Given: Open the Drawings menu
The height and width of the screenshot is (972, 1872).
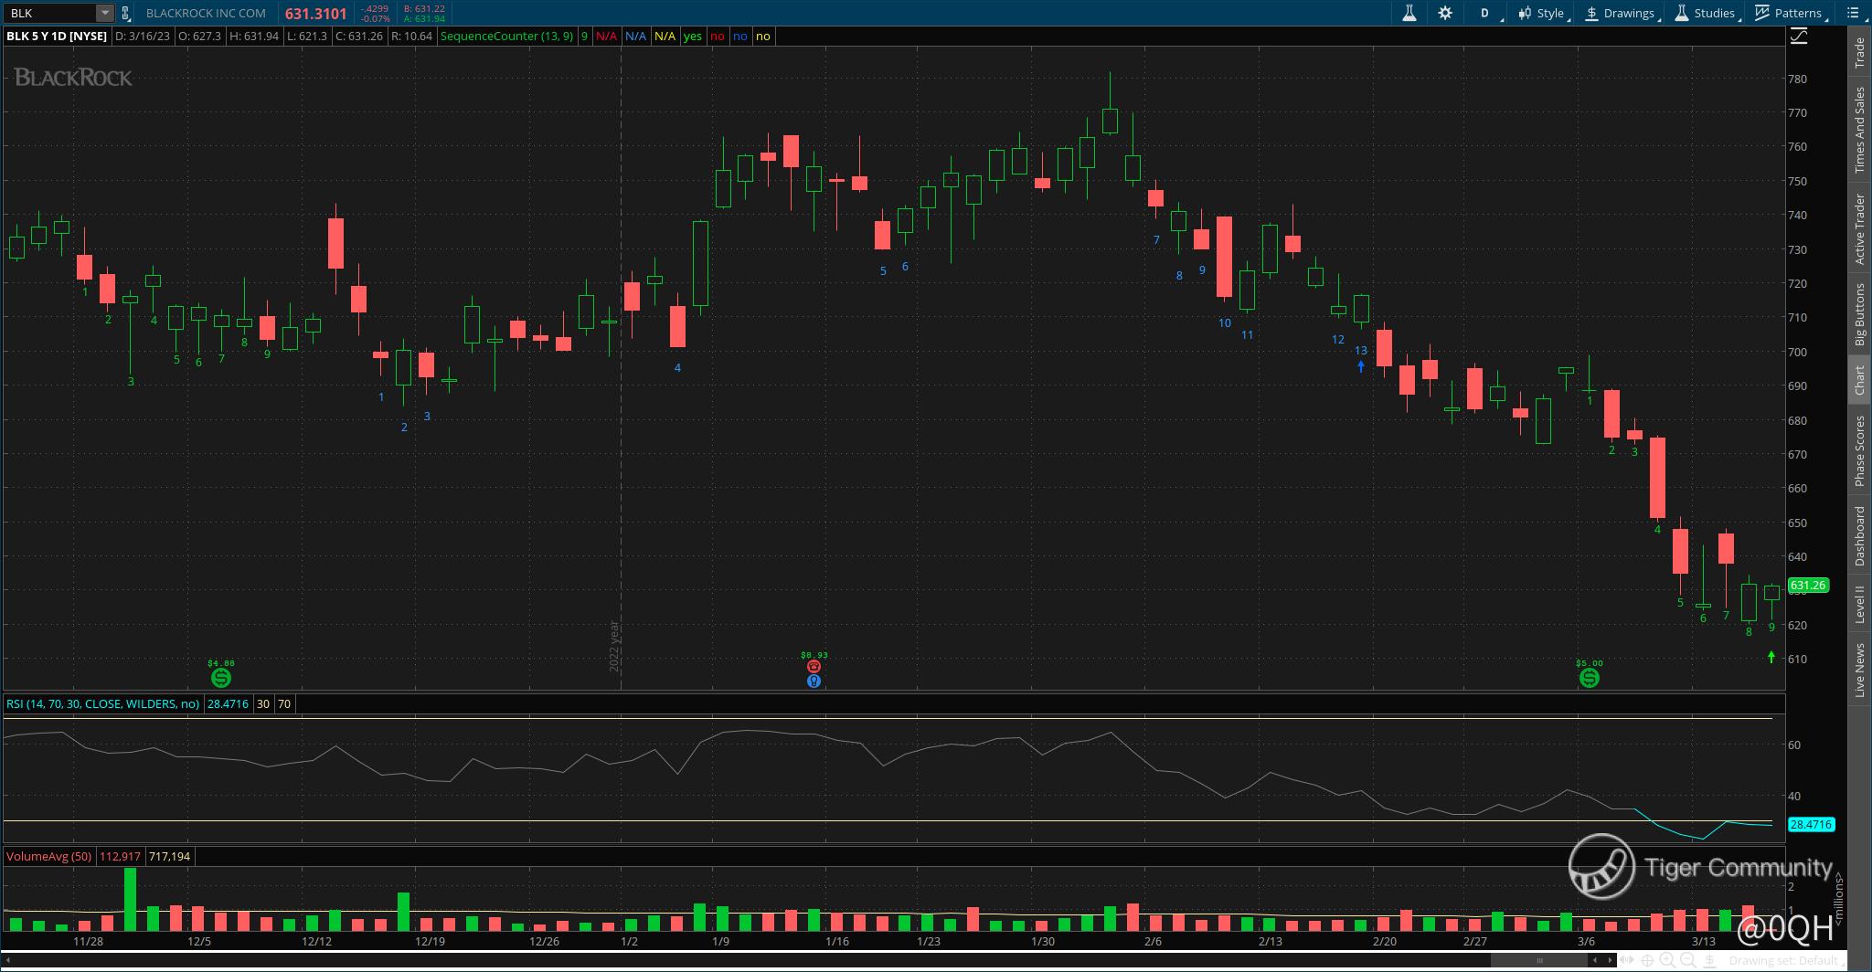Looking at the screenshot, I should click(x=1622, y=13).
